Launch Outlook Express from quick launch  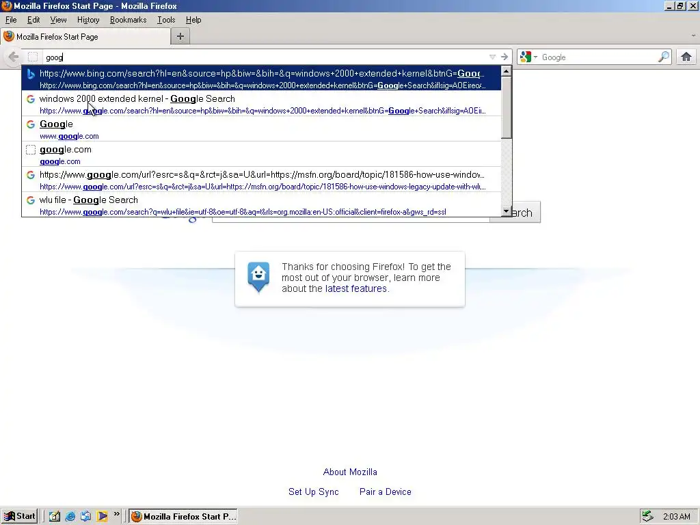coord(85,516)
